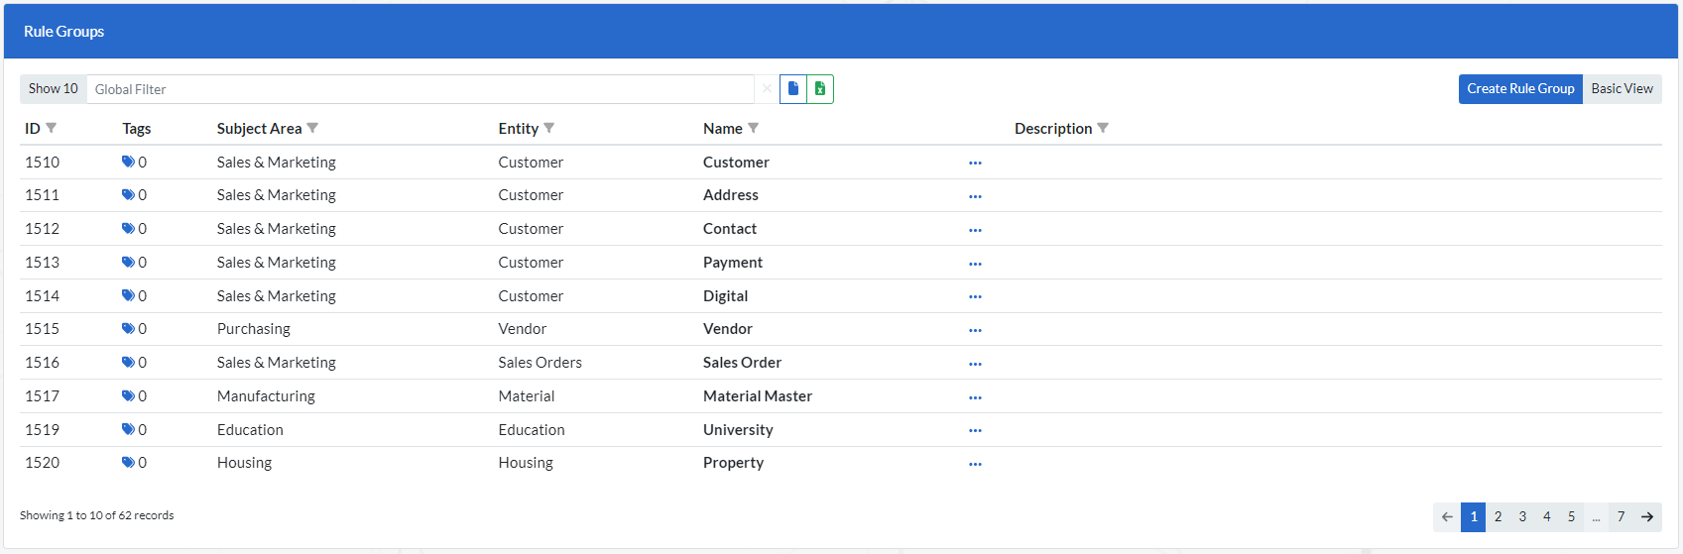This screenshot has width=1683, height=554.
Task: Open the ID column filter
Action: pos(52,128)
